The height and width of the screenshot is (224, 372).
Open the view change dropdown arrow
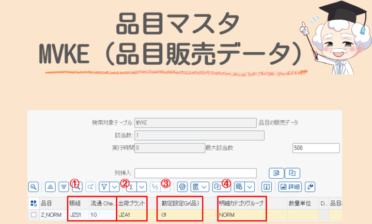(249, 186)
